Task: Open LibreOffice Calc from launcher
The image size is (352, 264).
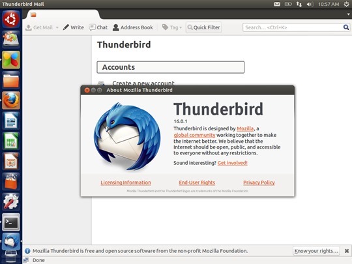Action: 11,141
